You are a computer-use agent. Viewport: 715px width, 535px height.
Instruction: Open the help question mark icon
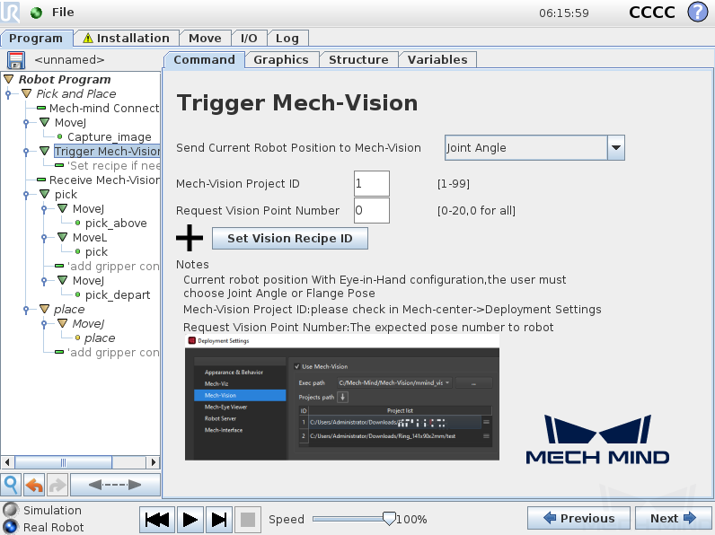coord(697,13)
